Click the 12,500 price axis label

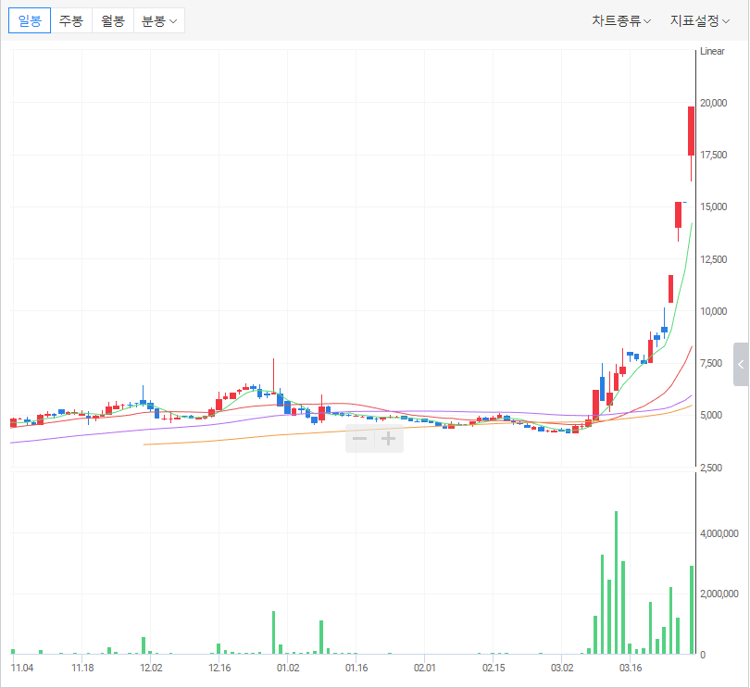(x=713, y=259)
